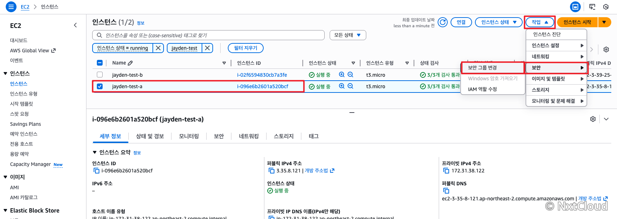
Task: Collapse the 인스턴스 요약 section
Action: tap(95, 152)
